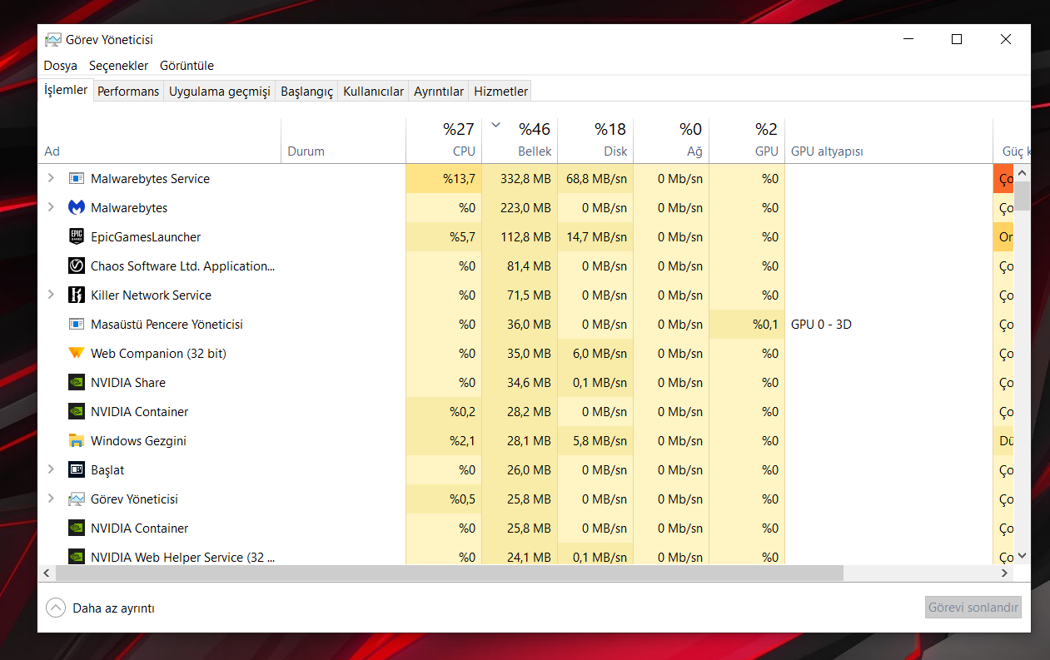Click the 71,5 MB memory value

(529, 295)
